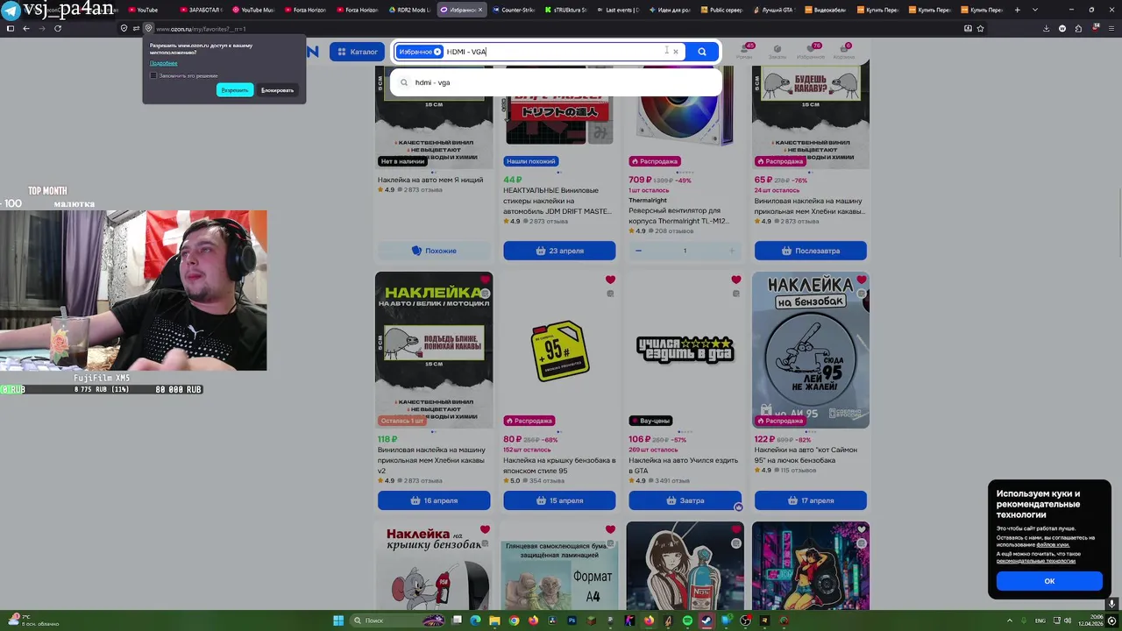Open Избранное favorites icon in header
This screenshot has height=631, width=1122.
pos(811,51)
